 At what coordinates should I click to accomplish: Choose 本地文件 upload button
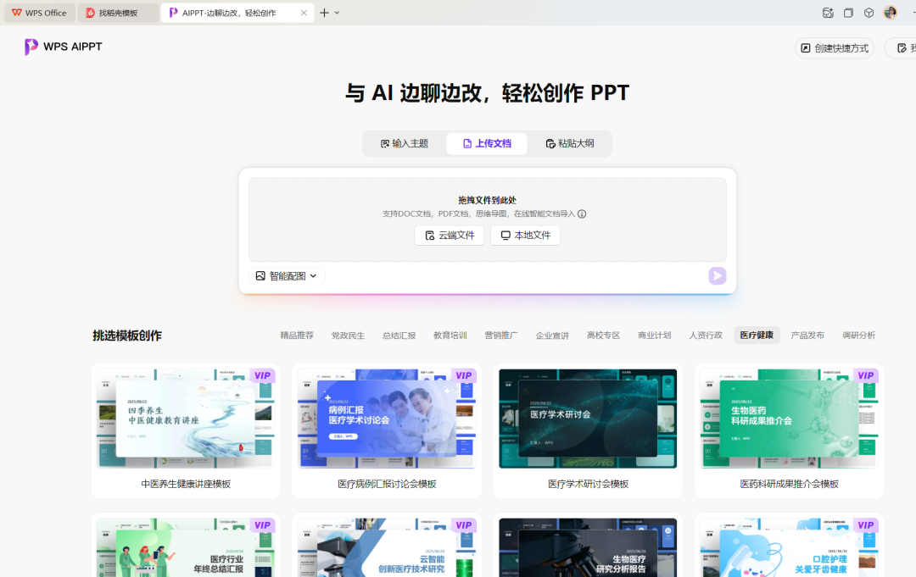click(x=525, y=235)
